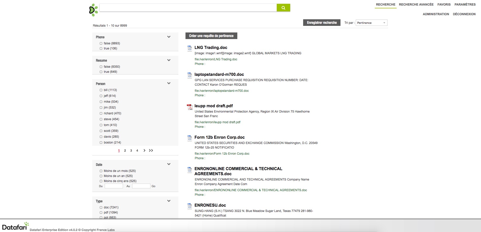
Task: Open the LNG Trading.doc file icon
Action: coord(190,48)
